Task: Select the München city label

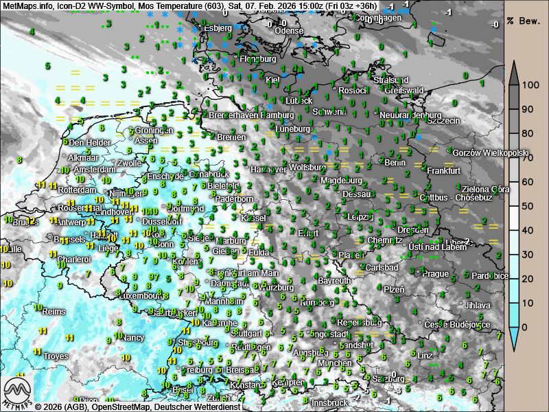Action: click(335, 363)
